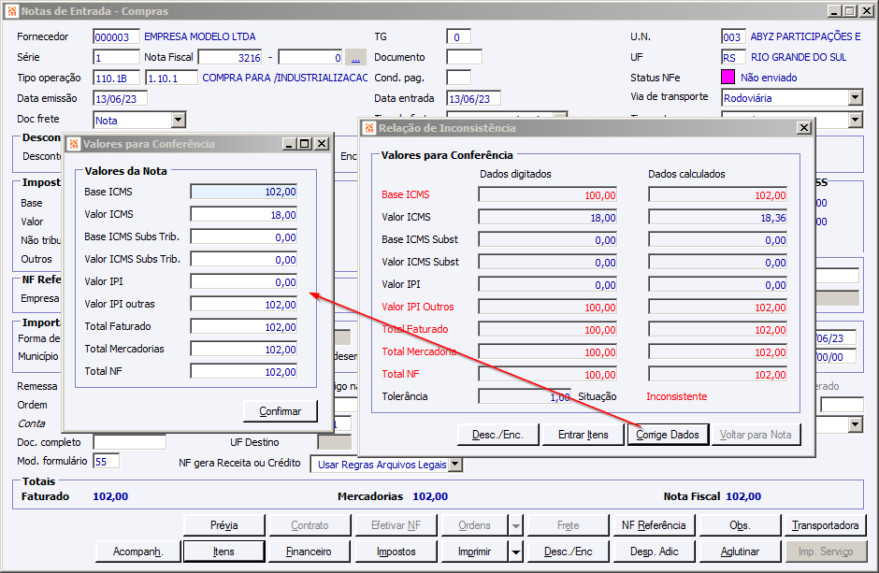Viewport: 879px width, 573px height.
Task: Click the Aglutinar button
Action: click(740, 552)
